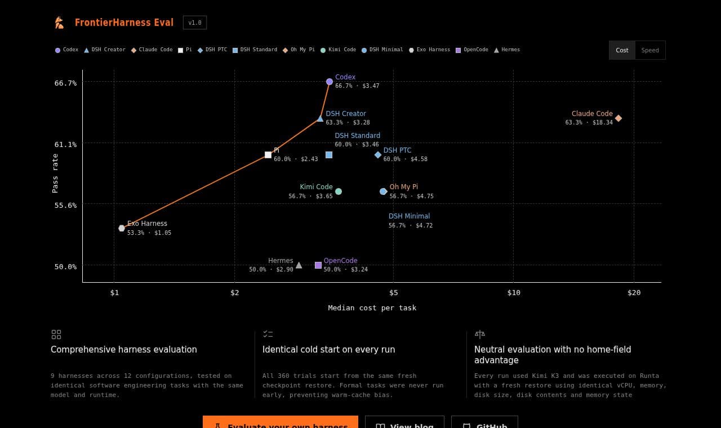The image size is (721, 428).
Task: Toggle Hermes legend entry
Action: [x=507, y=50]
